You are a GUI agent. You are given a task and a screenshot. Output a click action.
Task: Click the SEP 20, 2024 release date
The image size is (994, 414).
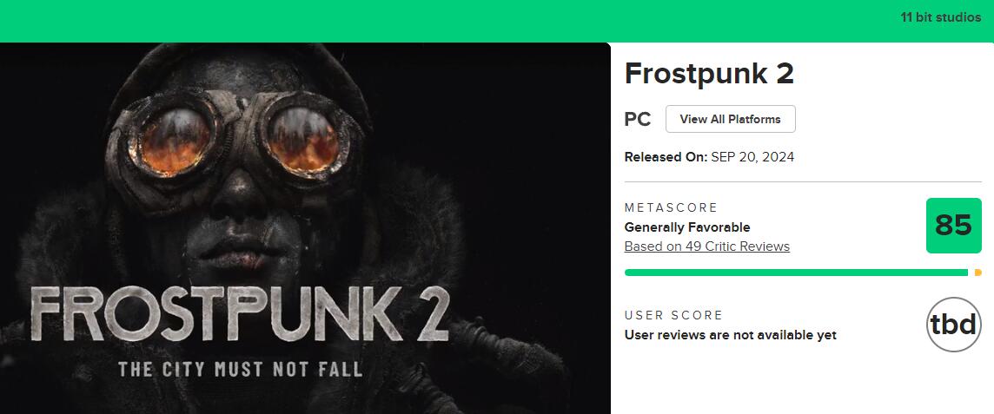[752, 157]
